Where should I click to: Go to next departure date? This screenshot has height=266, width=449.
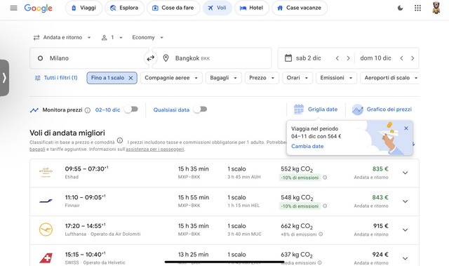[x=348, y=58]
